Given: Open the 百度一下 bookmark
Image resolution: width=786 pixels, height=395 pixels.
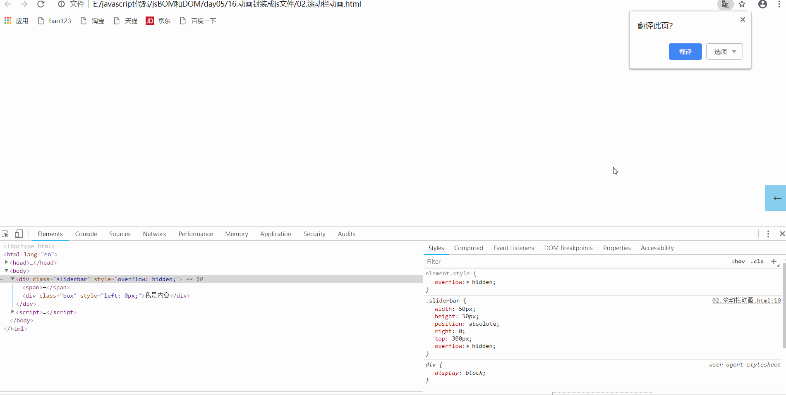Looking at the screenshot, I should 198,21.
